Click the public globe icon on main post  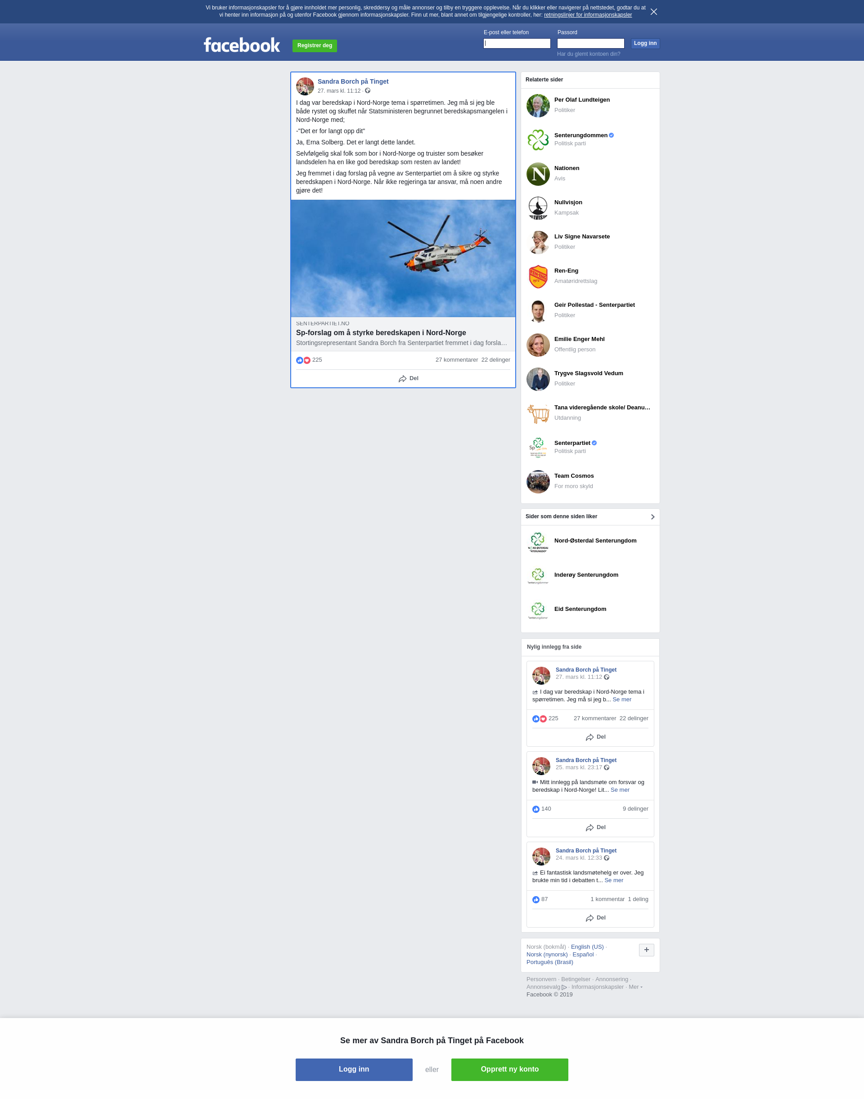point(368,90)
